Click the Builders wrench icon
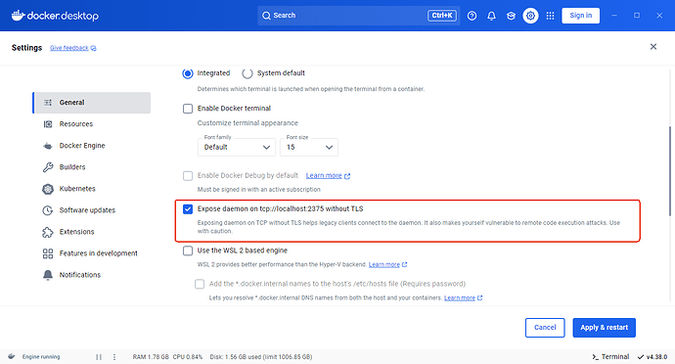The width and height of the screenshot is (675, 364). 48,167
